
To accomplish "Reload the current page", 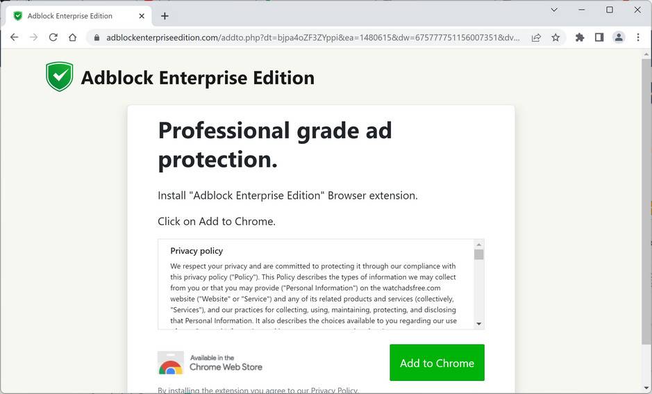I will coord(53,38).
